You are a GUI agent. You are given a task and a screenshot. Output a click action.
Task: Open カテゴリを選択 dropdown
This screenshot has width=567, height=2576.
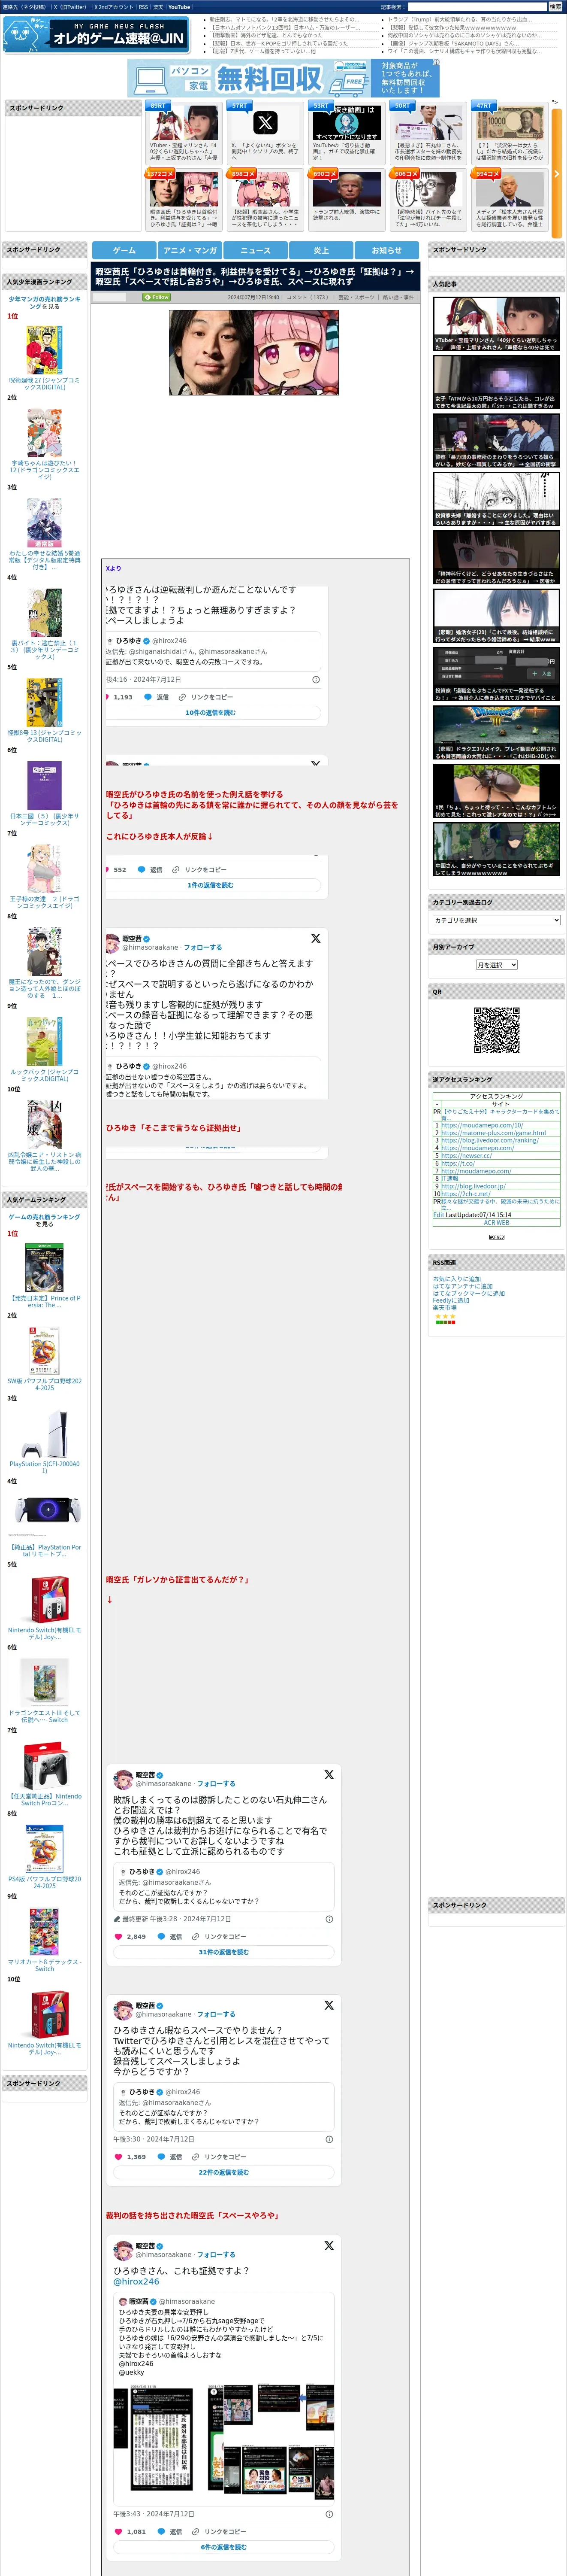(x=496, y=920)
